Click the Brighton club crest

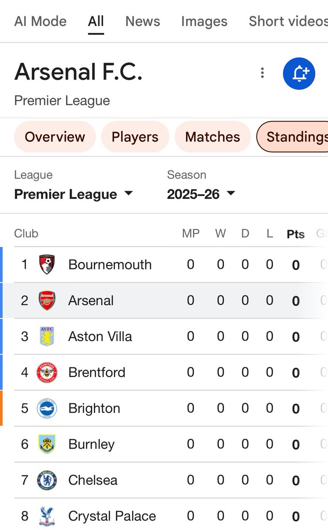(47, 409)
